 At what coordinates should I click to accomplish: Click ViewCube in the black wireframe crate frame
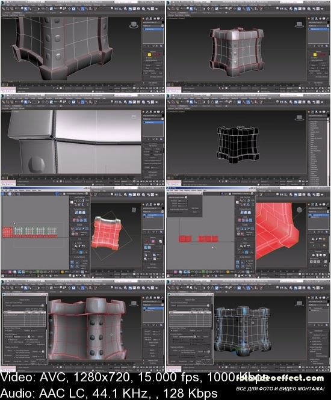point(299,118)
